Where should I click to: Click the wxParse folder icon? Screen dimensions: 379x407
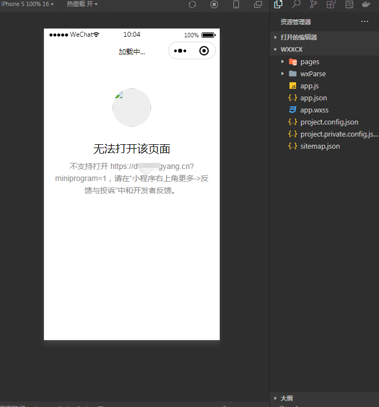click(293, 74)
